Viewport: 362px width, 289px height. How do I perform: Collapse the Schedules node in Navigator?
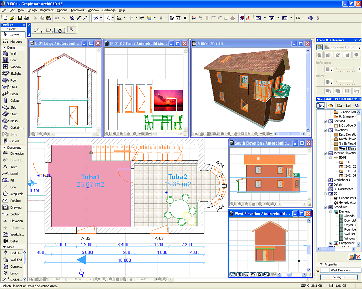tap(325, 207)
